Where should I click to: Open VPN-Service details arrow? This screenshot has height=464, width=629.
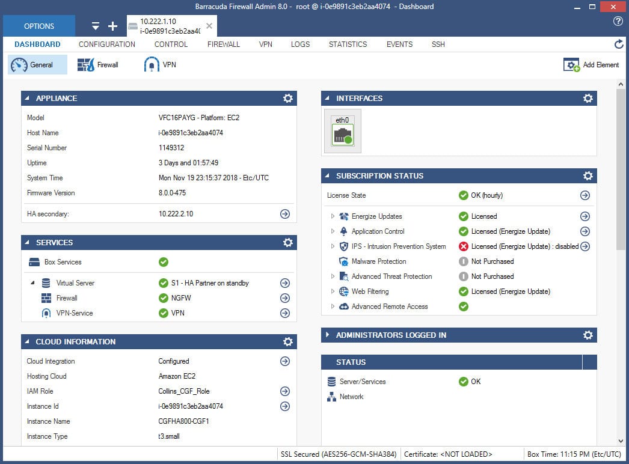pyautogui.click(x=285, y=313)
